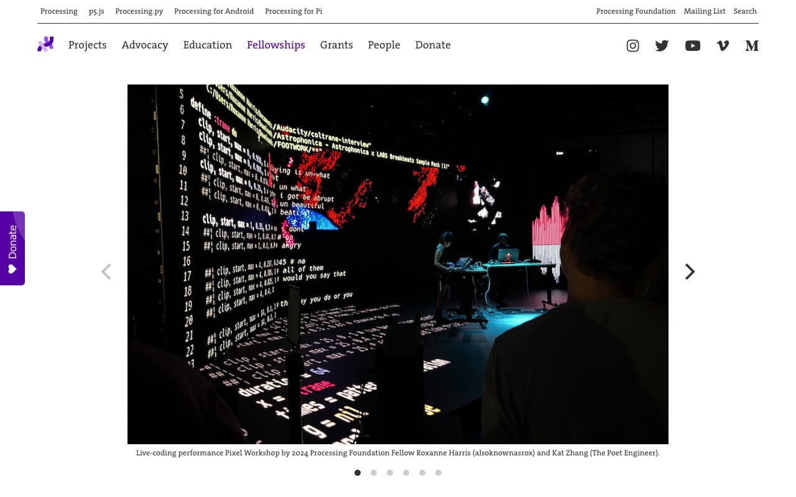Open the Advocacy menu item
This screenshot has height=497, width=796.
[145, 45]
